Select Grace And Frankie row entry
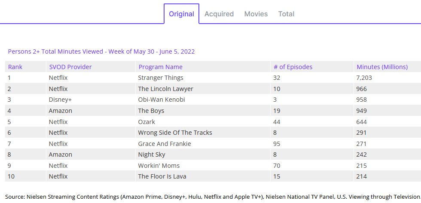 [x=165, y=144]
